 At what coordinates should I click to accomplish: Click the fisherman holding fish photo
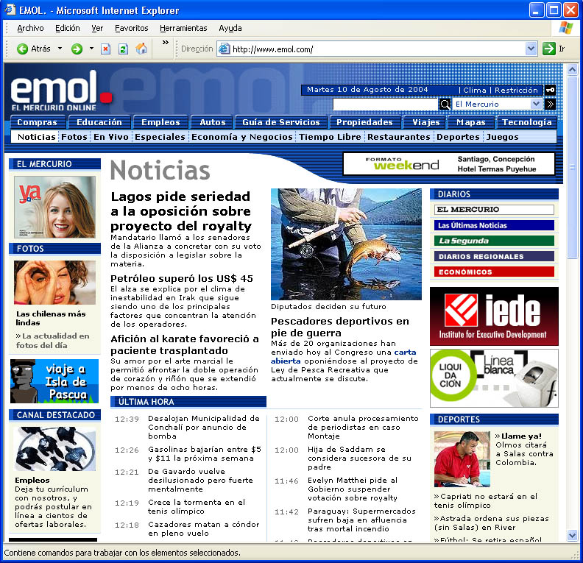[x=346, y=244]
